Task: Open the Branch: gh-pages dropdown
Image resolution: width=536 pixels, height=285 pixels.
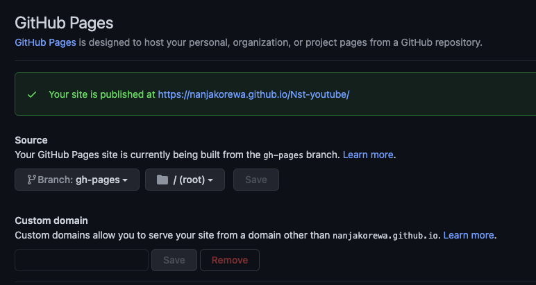Action: click(x=77, y=180)
